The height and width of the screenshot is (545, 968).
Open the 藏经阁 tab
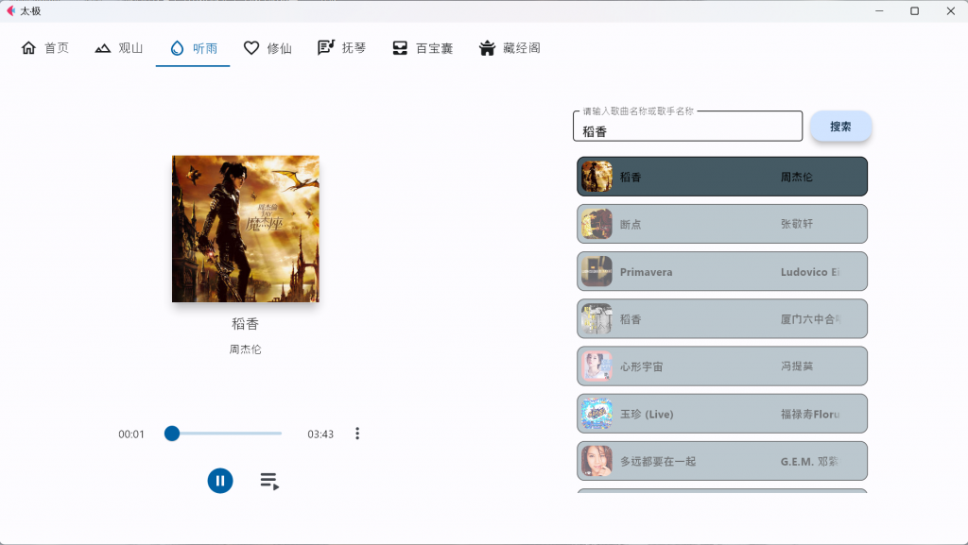pos(510,48)
